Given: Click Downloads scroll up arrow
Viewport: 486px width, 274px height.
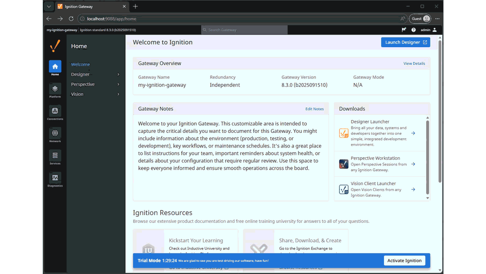Looking at the screenshot, I should click(427, 118).
